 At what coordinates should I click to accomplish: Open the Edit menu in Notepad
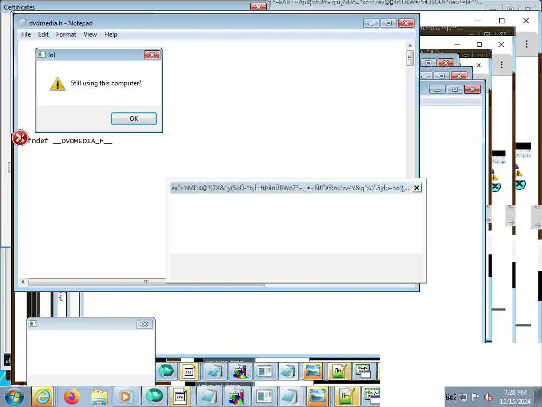[x=43, y=34]
